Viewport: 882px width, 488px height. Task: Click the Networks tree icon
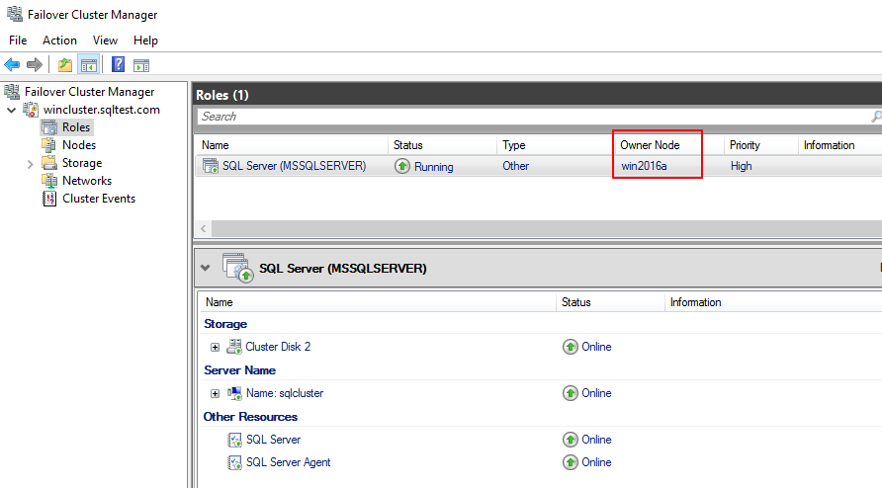49,181
